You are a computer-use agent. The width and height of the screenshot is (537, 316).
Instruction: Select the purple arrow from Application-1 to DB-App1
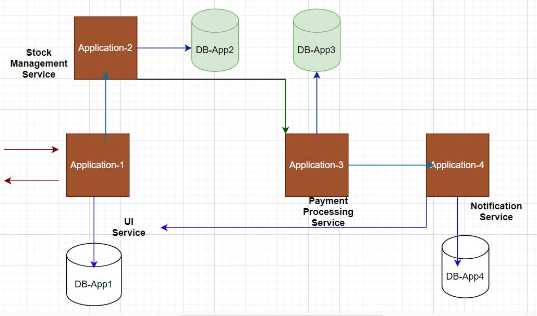pos(94,229)
